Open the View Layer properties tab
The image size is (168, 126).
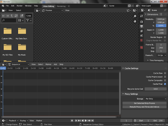pyautogui.click(x=141, y=31)
